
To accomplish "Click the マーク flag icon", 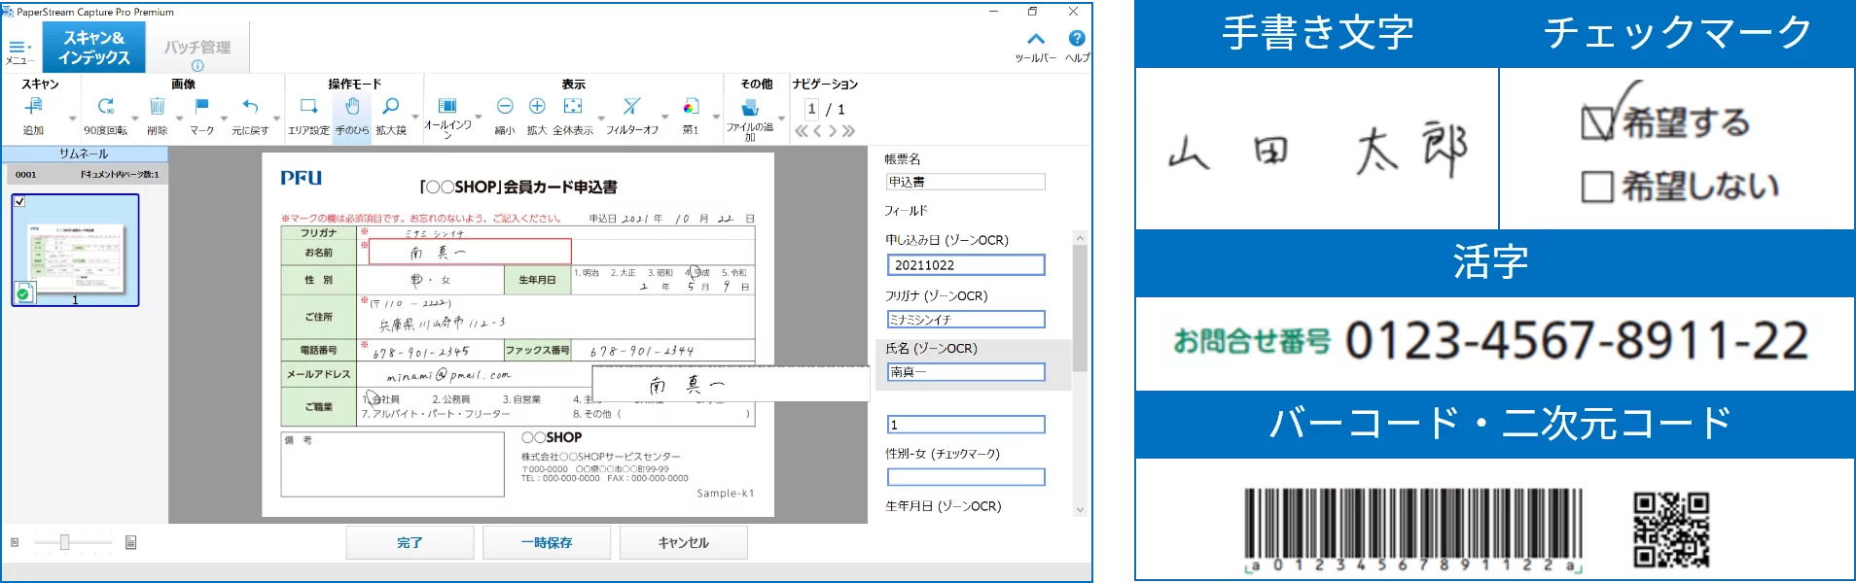I will 201,106.
